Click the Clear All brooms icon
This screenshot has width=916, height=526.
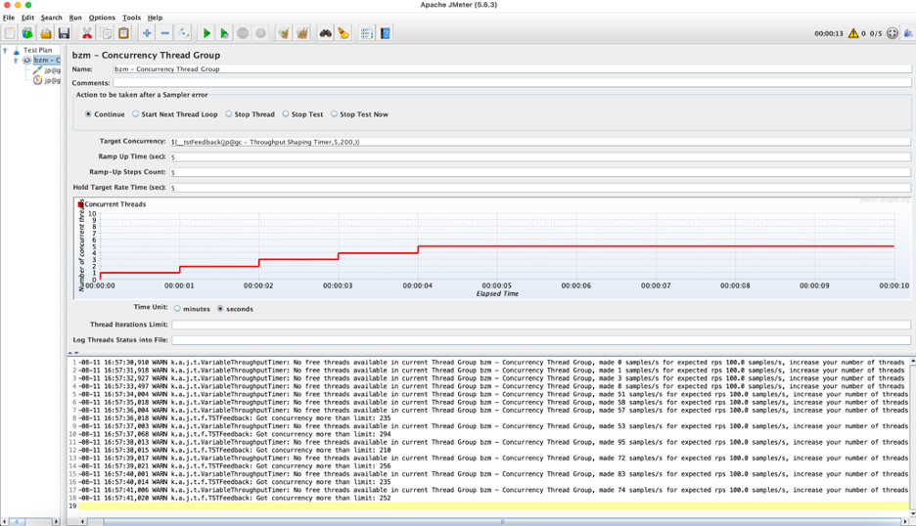(302, 33)
